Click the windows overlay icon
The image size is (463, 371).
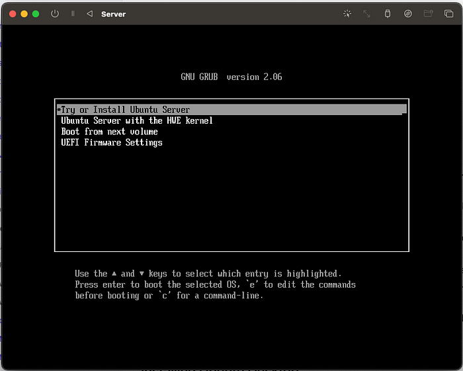(449, 14)
